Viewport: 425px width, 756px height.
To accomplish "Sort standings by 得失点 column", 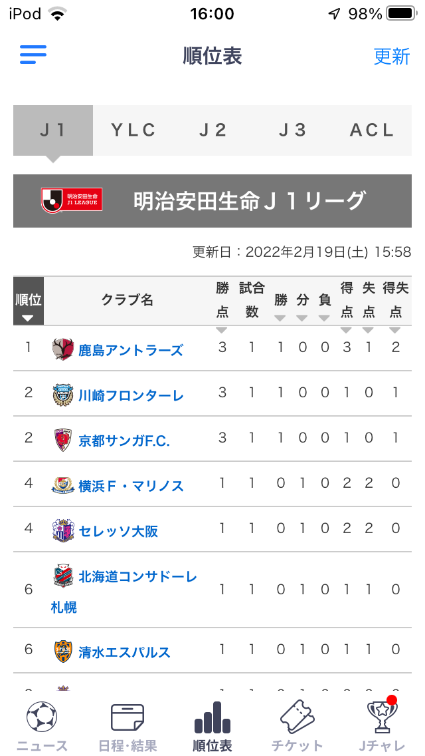I will tap(395, 301).
